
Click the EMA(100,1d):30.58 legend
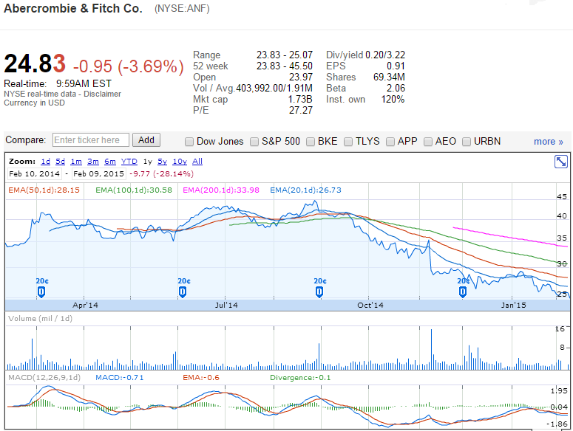(134, 190)
